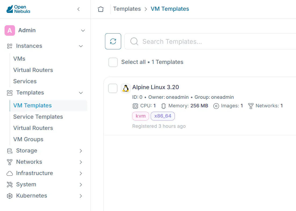Go to home via house icon
Viewport: 296px width, 211px height.
[x=101, y=9]
